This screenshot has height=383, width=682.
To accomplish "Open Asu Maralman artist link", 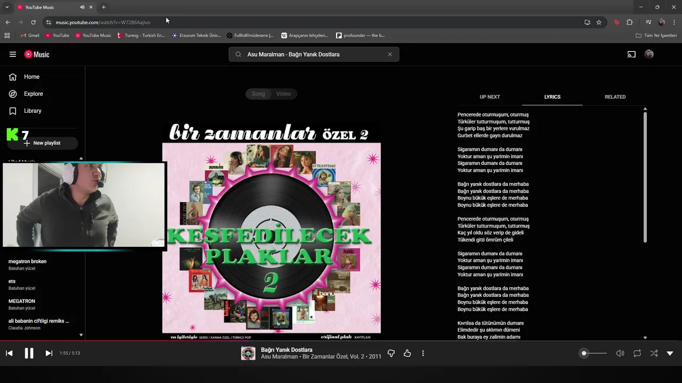I will click(x=279, y=356).
